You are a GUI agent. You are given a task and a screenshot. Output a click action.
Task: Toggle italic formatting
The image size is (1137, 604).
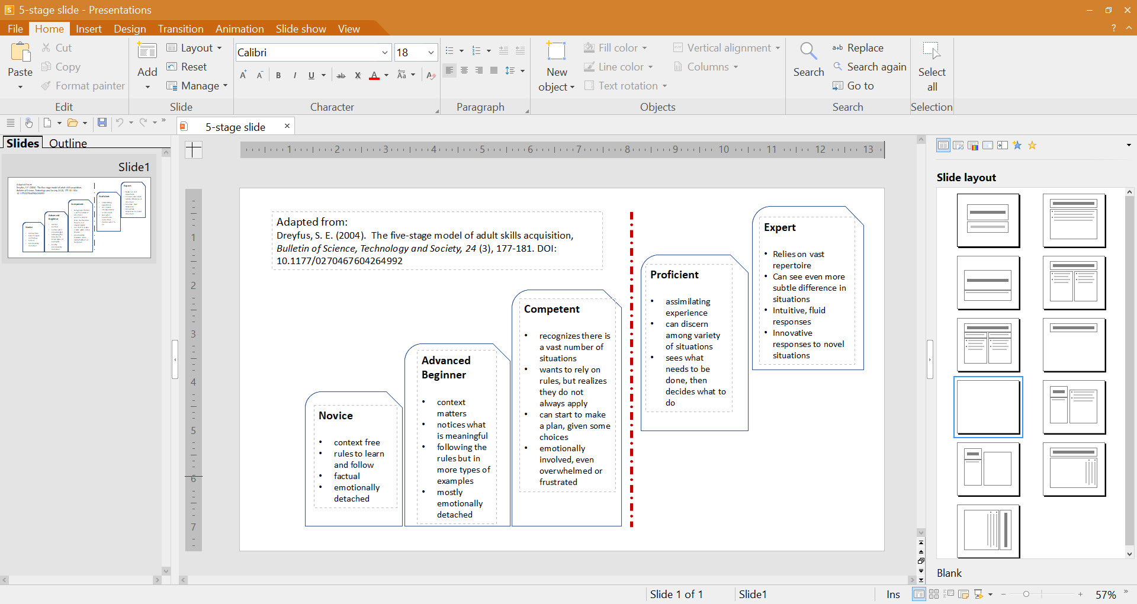point(294,75)
